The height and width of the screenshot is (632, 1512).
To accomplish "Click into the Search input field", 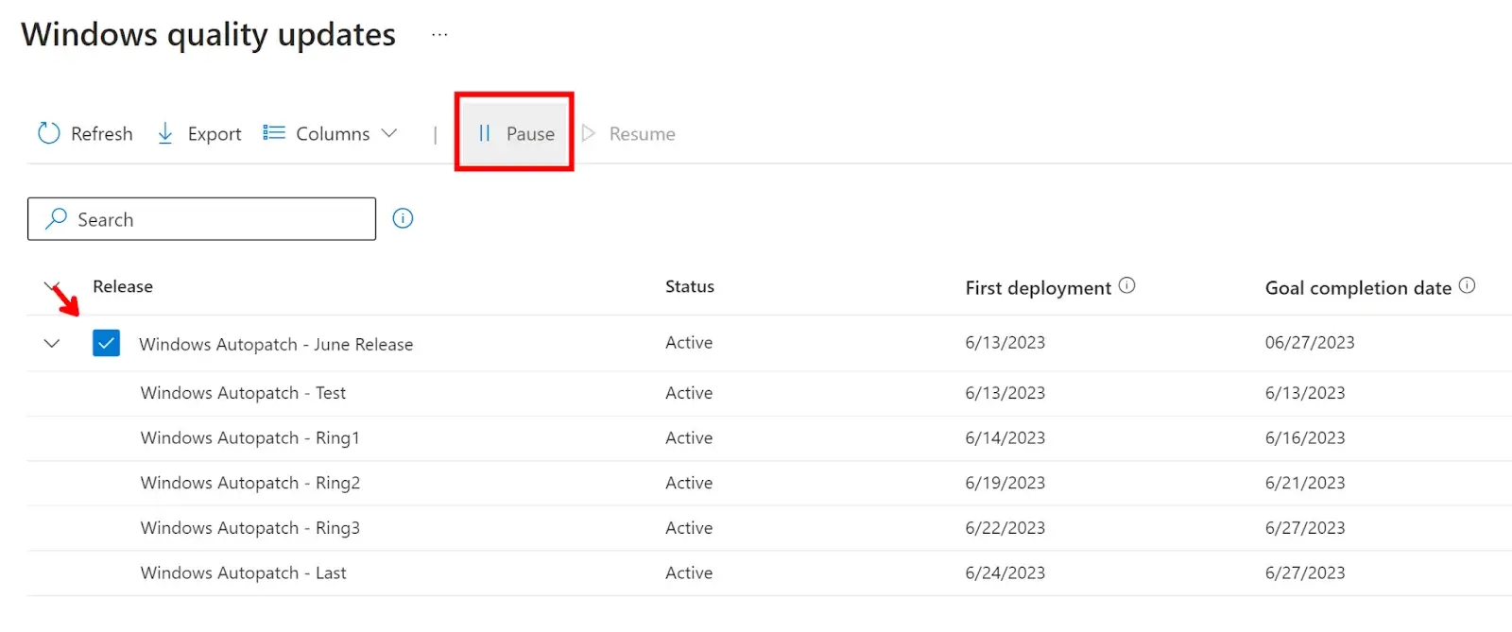I will pyautogui.click(x=201, y=218).
